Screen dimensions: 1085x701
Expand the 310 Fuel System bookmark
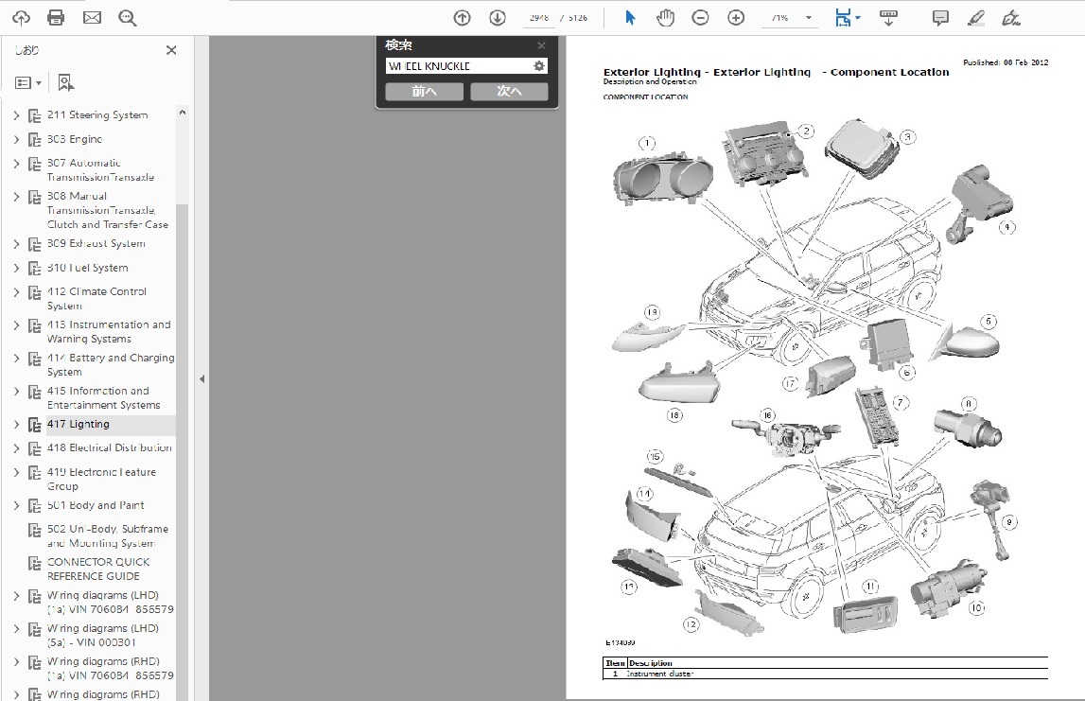(x=17, y=269)
